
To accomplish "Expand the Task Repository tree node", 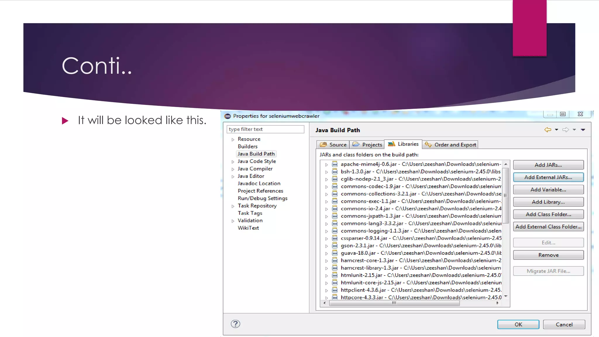I will (233, 206).
